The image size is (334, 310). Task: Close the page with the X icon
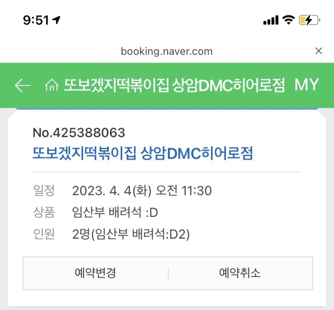(319, 51)
